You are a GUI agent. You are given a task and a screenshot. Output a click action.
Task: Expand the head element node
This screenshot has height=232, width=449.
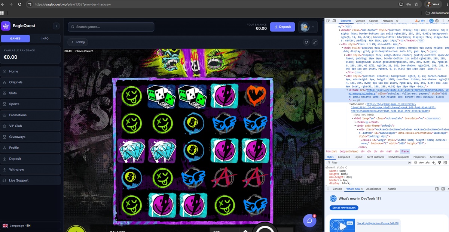pyautogui.click(x=354, y=122)
